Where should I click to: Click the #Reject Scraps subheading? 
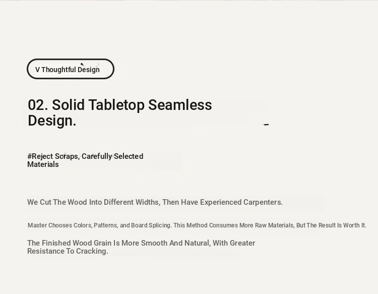pyautogui.click(x=85, y=160)
